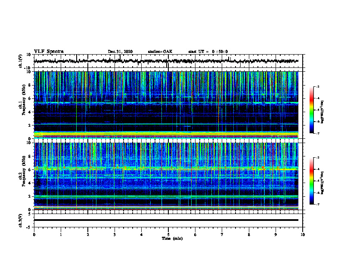Click the "2" kHz tick of ch.1 spectrogram

click(x=30, y=125)
